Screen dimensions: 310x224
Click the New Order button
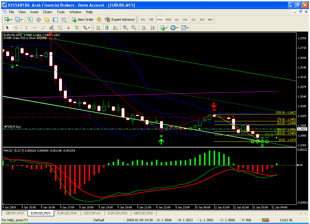83,20
